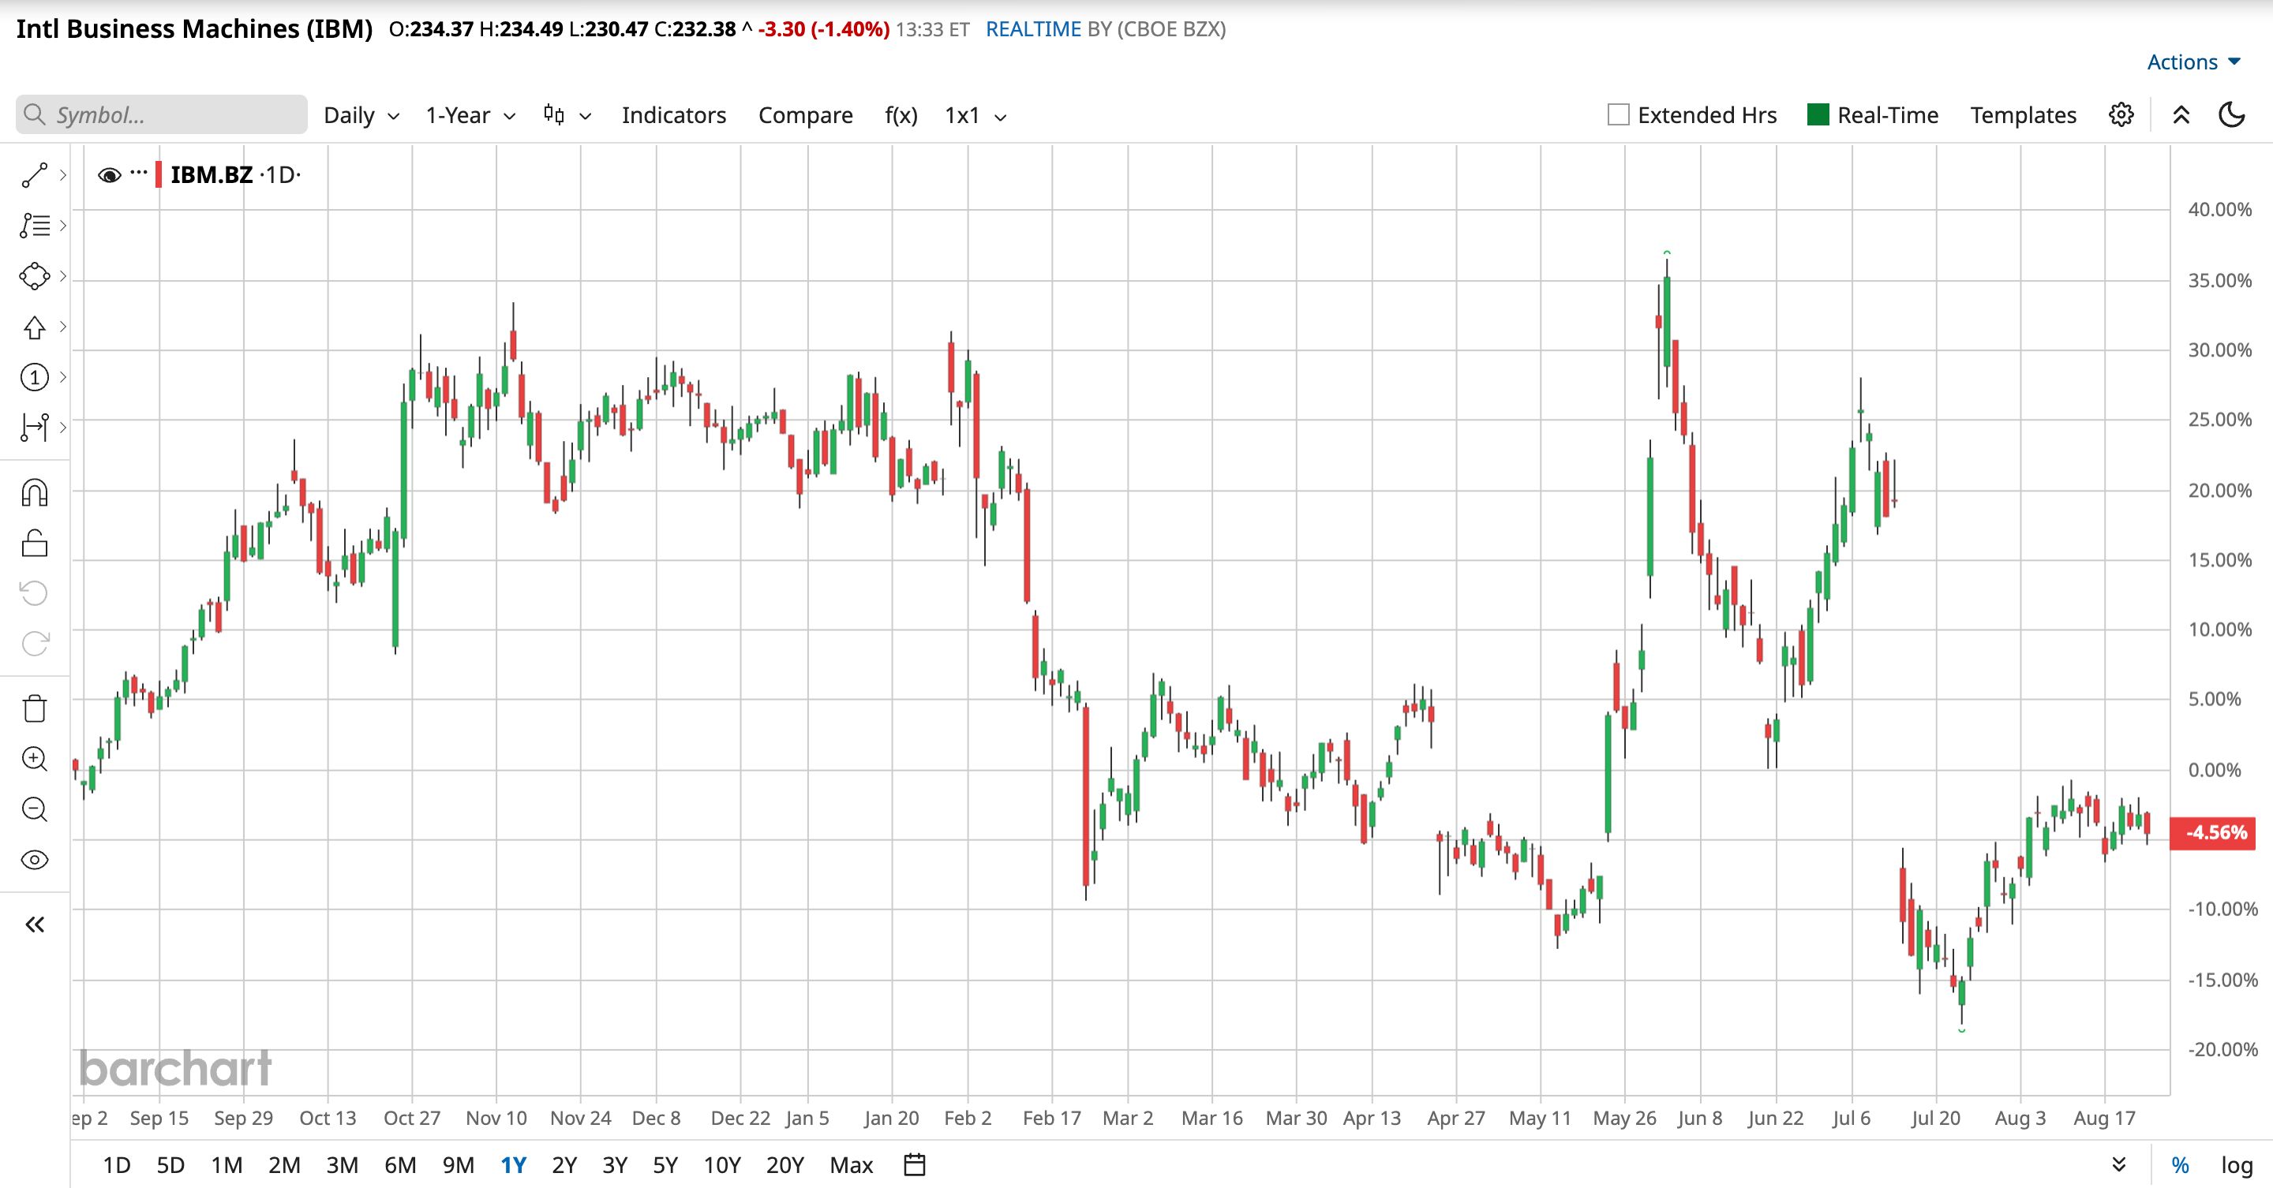Delete drawings with the trash icon
The width and height of the screenshot is (2273, 1188).
35,708
